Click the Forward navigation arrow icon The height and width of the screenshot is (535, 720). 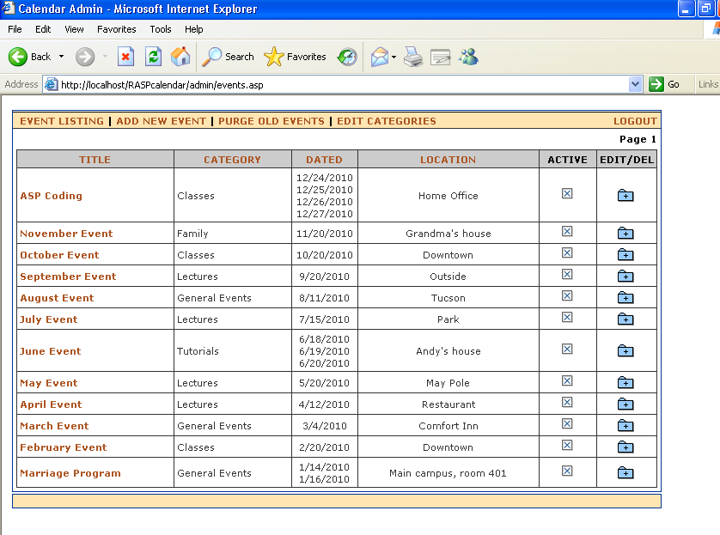click(85, 57)
